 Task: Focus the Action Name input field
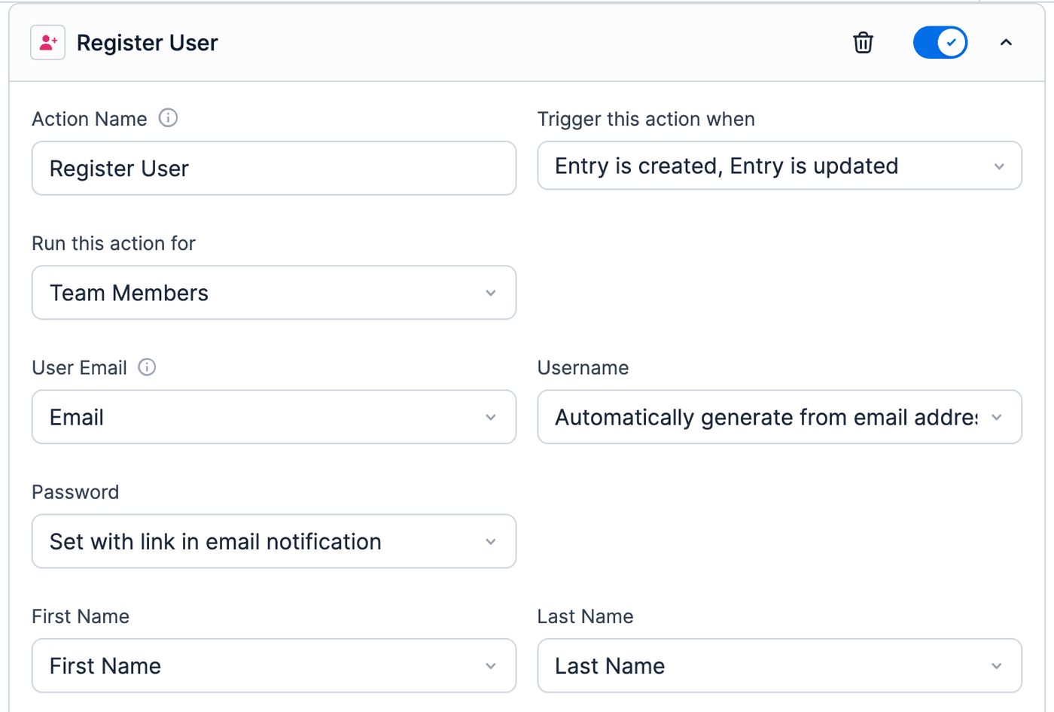click(274, 169)
